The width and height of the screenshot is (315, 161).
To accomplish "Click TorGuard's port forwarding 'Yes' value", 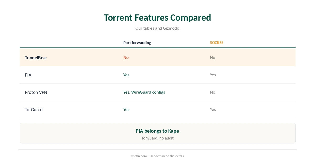I will coord(126,109).
